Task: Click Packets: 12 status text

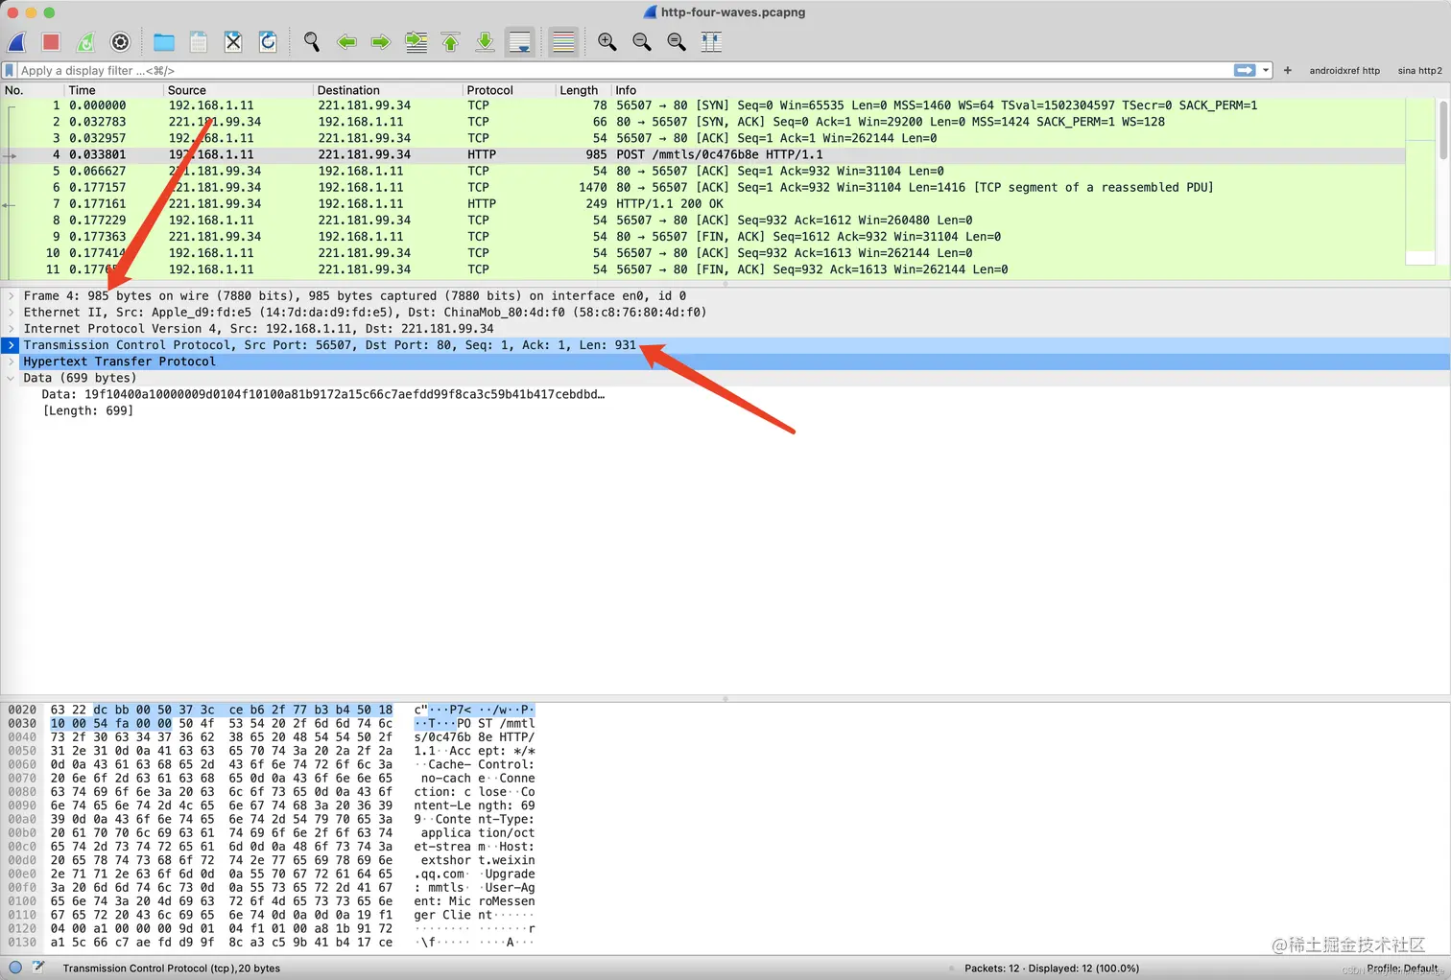Action: click(x=1052, y=968)
